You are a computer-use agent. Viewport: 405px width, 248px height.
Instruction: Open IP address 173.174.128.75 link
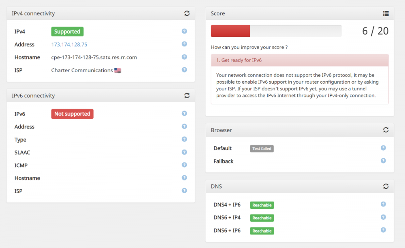pyautogui.click(x=69, y=44)
